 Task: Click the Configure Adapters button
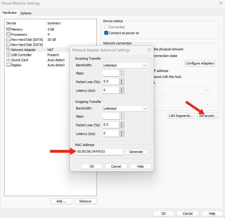pos(200,63)
